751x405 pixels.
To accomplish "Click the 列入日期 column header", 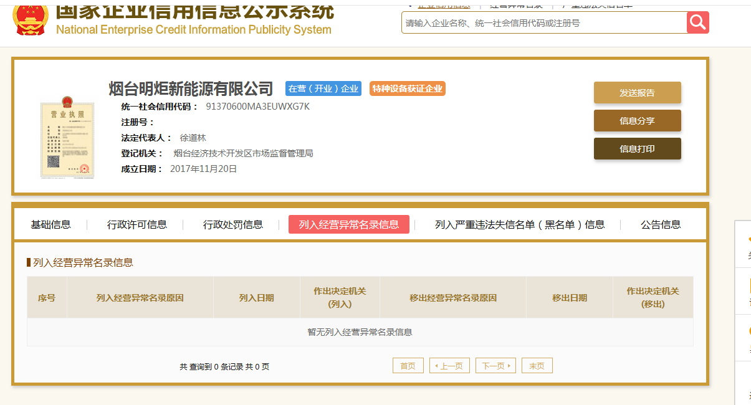I will pos(257,298).
